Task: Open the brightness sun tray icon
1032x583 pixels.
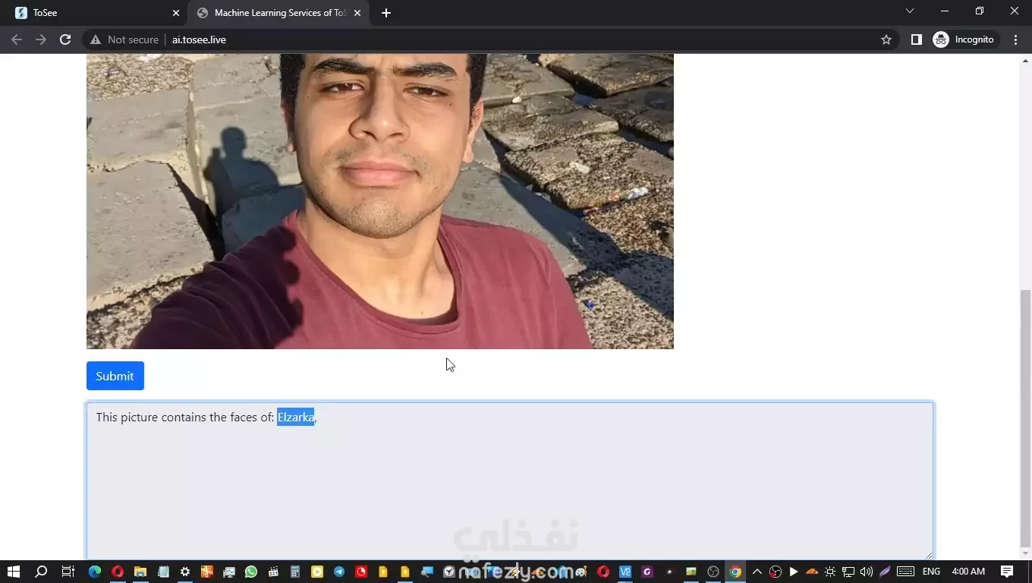Action: click(x=830, y=572)
